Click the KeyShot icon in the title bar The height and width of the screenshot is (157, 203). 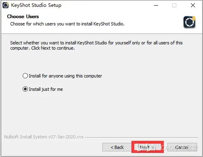(6, 5)
